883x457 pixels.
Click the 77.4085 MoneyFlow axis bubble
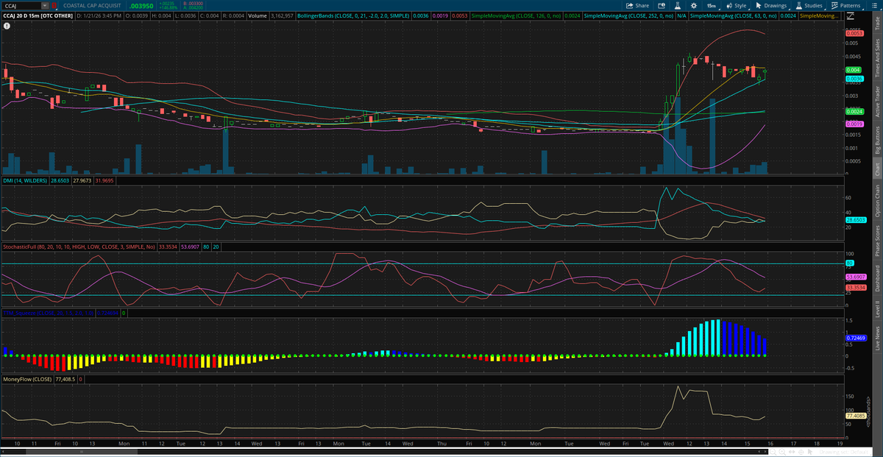[855, 416]
